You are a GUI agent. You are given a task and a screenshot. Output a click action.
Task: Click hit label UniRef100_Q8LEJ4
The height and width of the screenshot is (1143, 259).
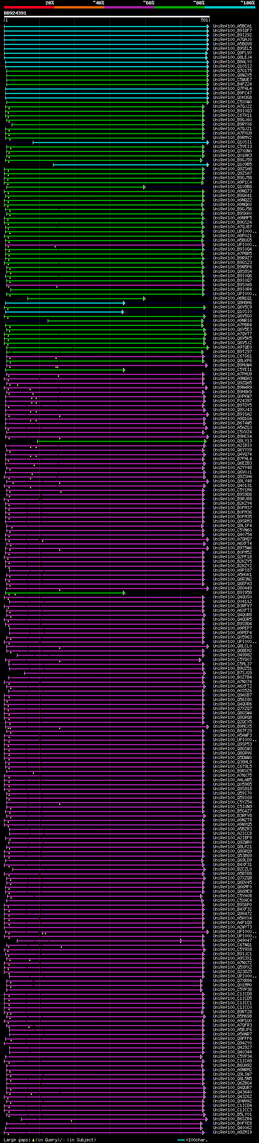232,57
